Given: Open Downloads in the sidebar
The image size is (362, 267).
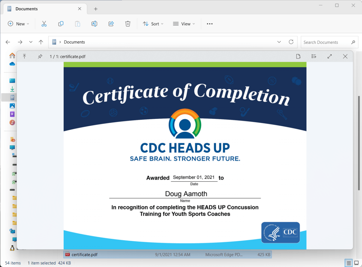Looking at the screenshot, I should point(12,89).
